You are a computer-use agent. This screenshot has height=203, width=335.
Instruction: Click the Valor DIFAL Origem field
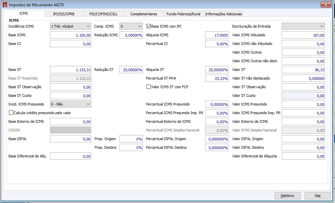(303, 139)
